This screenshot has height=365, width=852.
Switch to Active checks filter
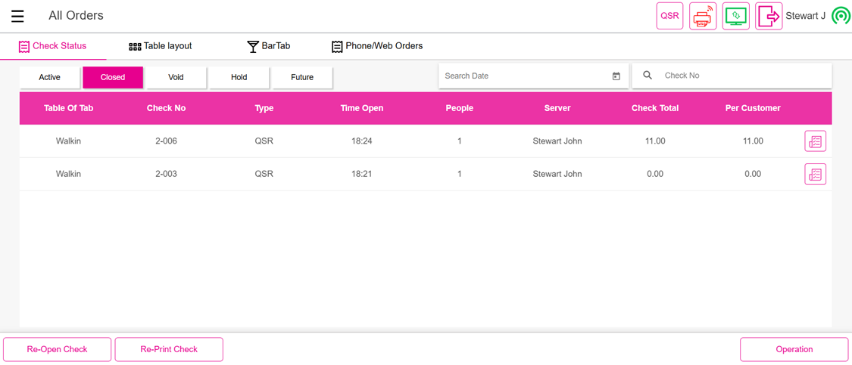(50, 77)
